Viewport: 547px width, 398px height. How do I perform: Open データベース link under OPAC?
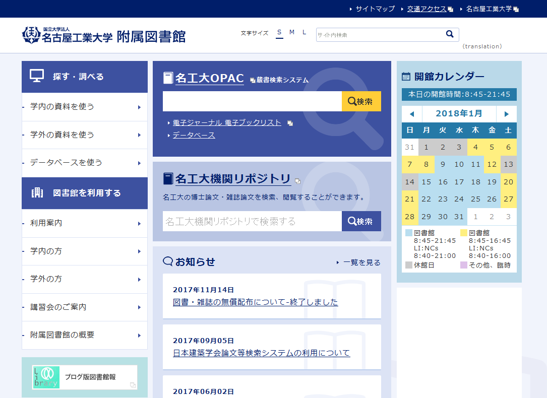[194, 135]
